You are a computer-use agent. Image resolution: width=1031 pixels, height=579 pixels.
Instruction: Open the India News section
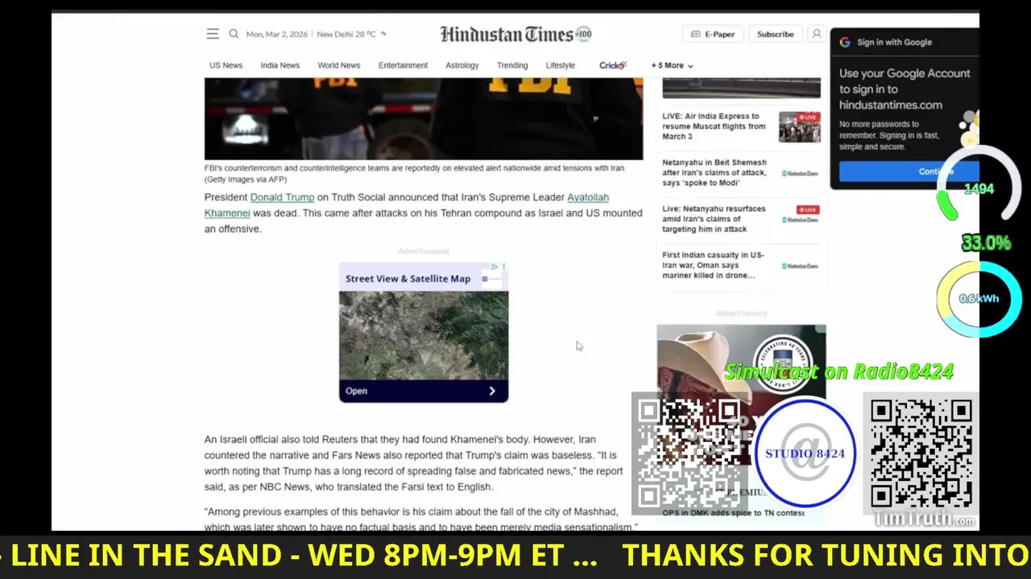click(279, 65)
